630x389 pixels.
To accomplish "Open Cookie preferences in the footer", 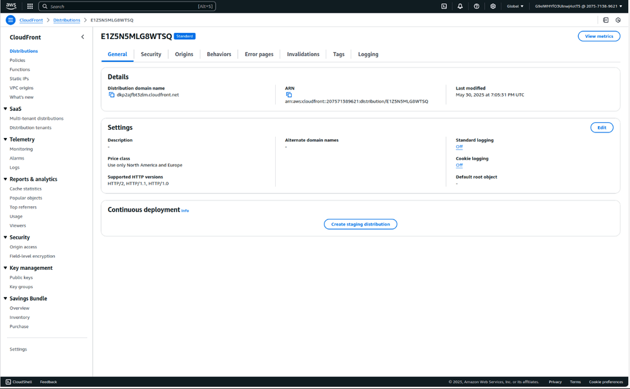I will pos(606,382).
